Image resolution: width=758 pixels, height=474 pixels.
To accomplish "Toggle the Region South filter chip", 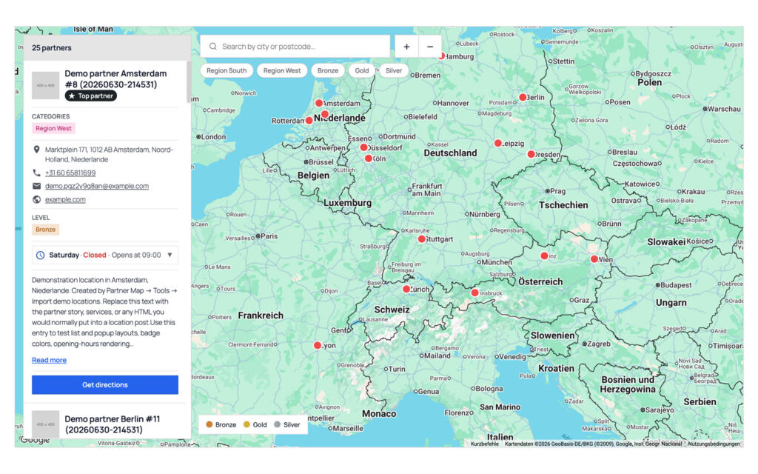I will click(x=227, y=70).
